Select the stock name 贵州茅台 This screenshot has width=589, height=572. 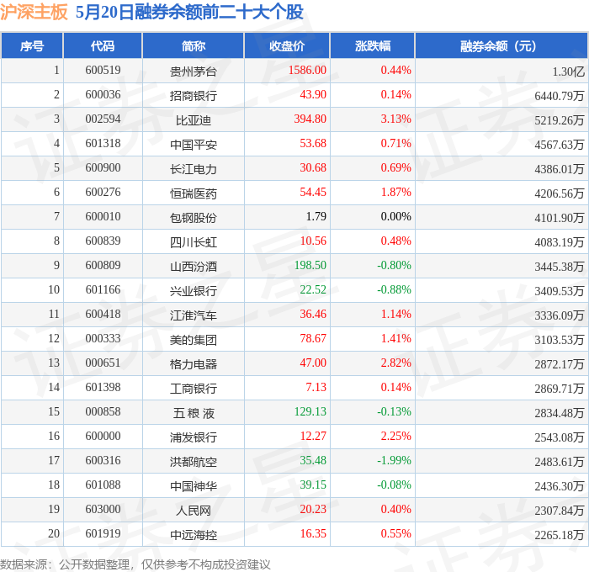(193, 71)
